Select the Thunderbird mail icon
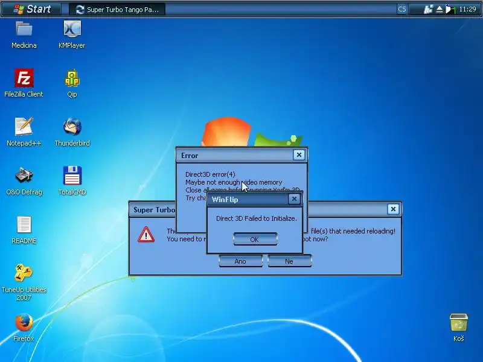The image size is (483, 362). [x=72, y=127]
